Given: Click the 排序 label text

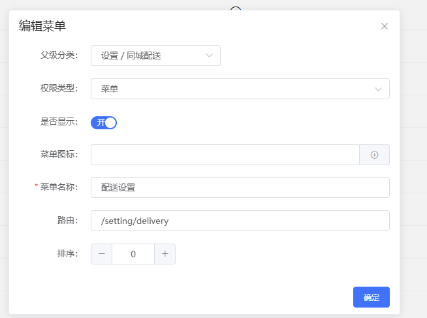Looking at the screenshot, I should [67, 254].
